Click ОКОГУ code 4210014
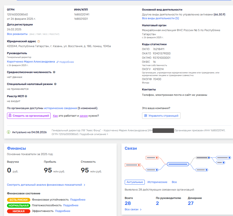This screenshot has height=216, width=233. coord(158,69)
